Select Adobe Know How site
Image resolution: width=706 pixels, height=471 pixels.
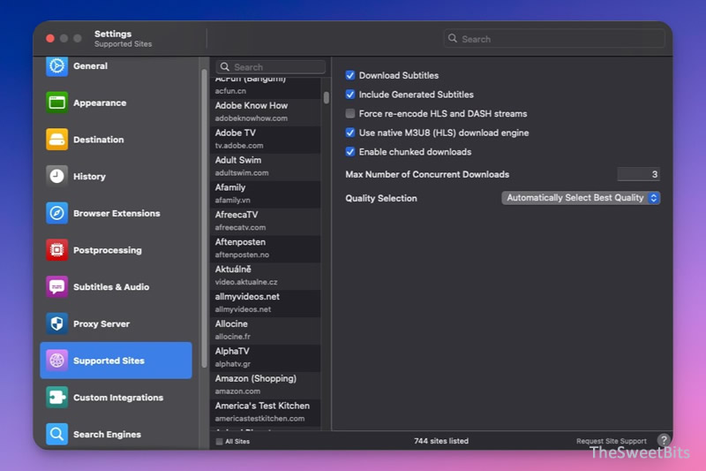tap(266, 111)
